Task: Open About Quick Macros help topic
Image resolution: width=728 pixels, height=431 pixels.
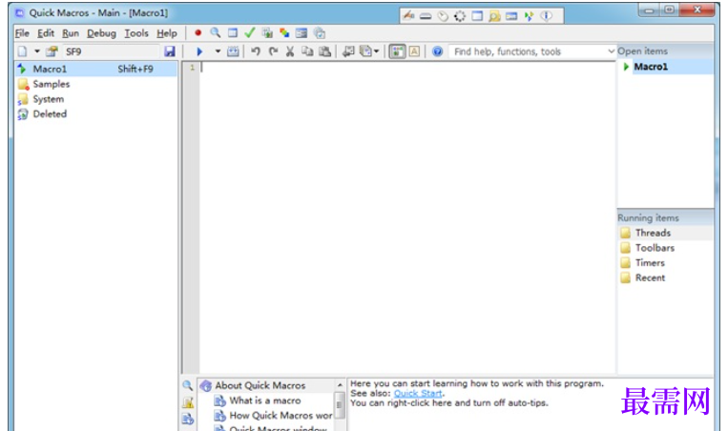Action: pos(260,385)
